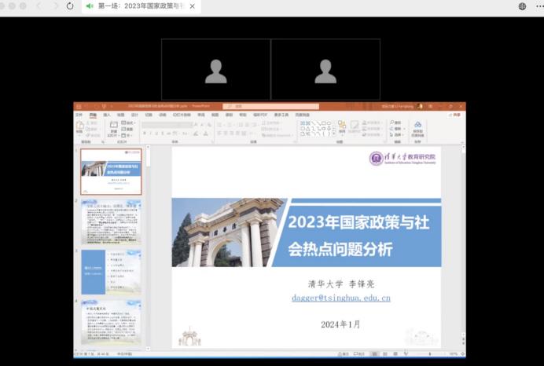Click the author text 清华大学 李锋亮
This screenshot has height=366, width=544.
[341, 284]
